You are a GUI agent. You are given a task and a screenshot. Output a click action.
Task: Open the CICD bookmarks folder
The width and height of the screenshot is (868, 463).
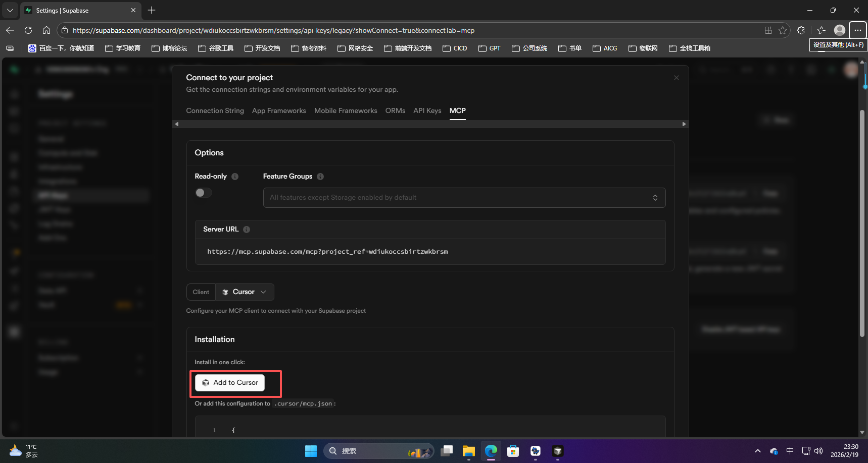click(x=455, y=48)
